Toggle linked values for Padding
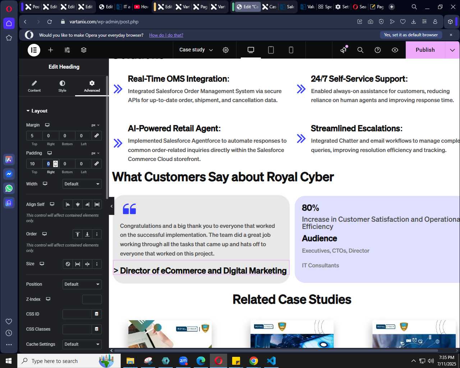Viewport: 460px width, 368px height. (96, 164)
